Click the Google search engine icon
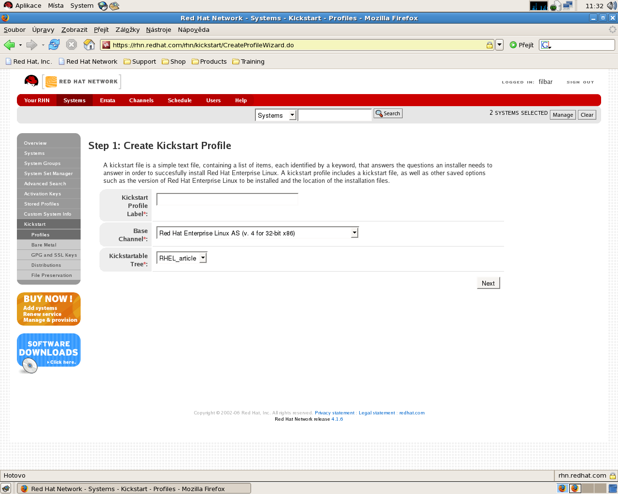 coord(546,45)
